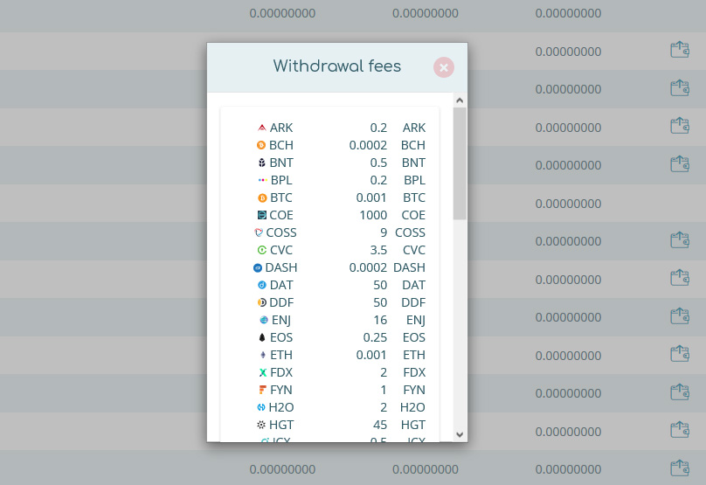Click the FDX coin icon
706x485 pixels.
(262, 372)
